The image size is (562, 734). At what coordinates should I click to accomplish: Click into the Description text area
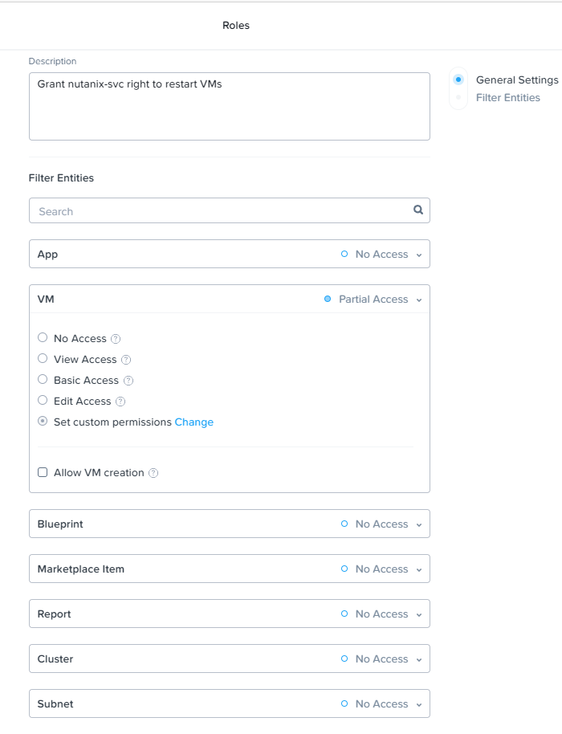tap(230, 106)
